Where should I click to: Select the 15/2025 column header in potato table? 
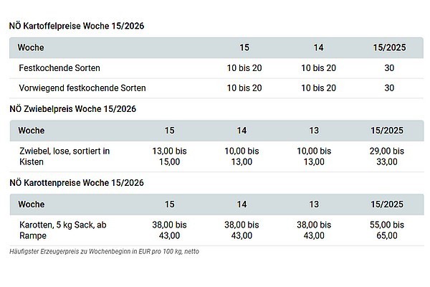pyautogui.click(x=389, y=48)
